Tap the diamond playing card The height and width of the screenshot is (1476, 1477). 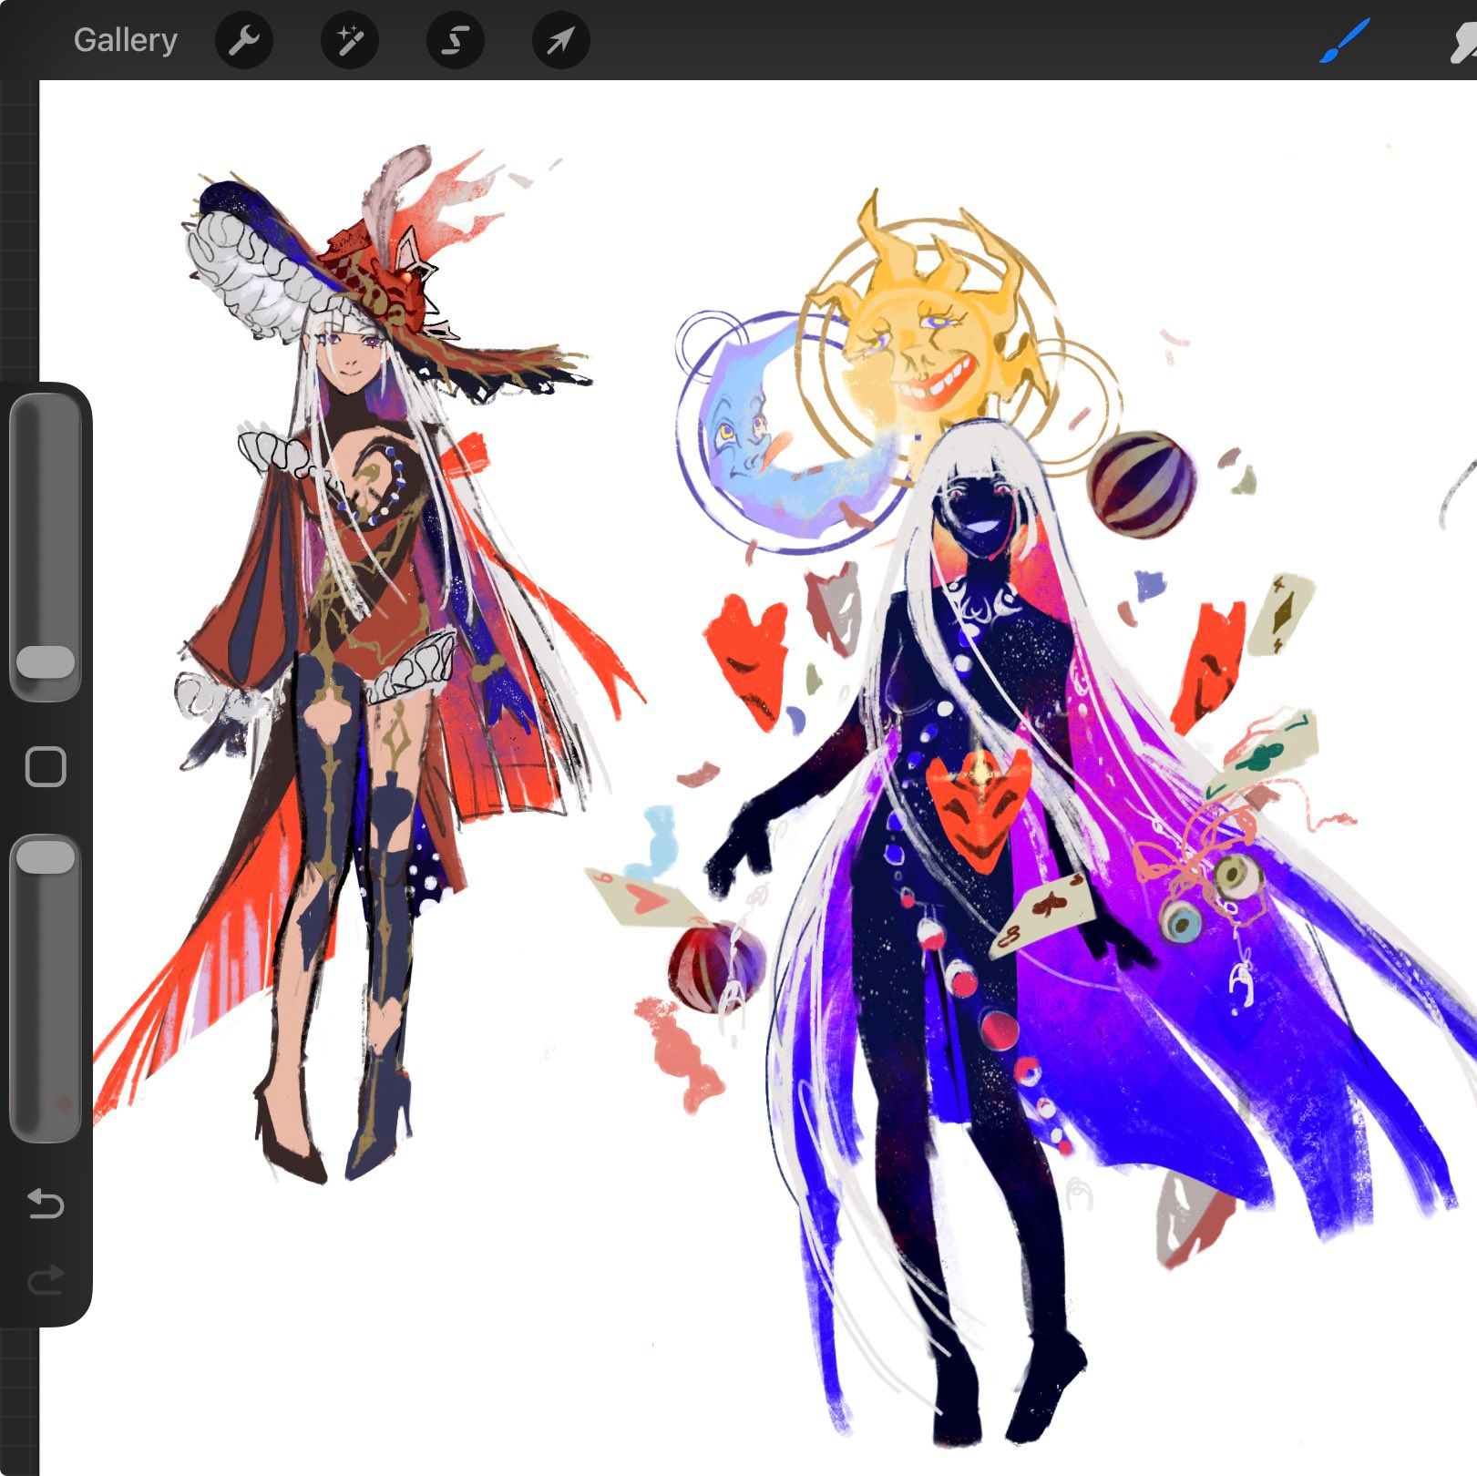tap(1281, 614)
